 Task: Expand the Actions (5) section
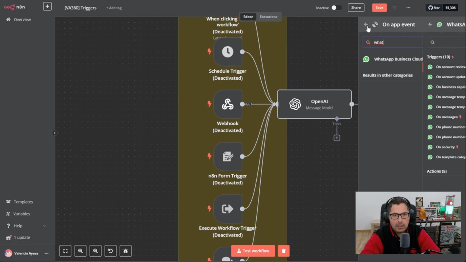(x=437, y=171)
